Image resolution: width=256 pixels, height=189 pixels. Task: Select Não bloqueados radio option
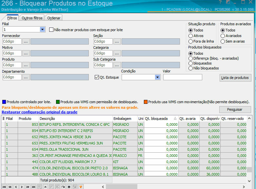coord(190,68)
